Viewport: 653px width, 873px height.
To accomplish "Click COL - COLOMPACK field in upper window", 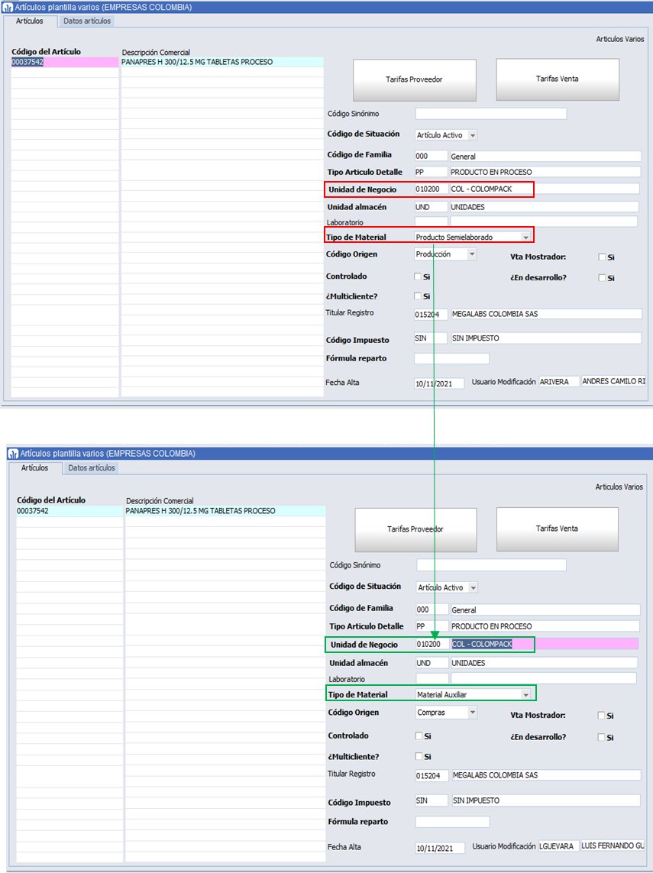I will click(x=545, y=189).
